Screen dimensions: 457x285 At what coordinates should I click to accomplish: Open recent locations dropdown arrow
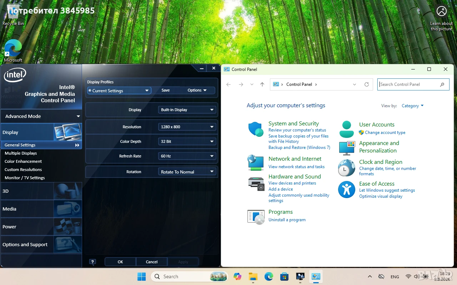point(252,84)
